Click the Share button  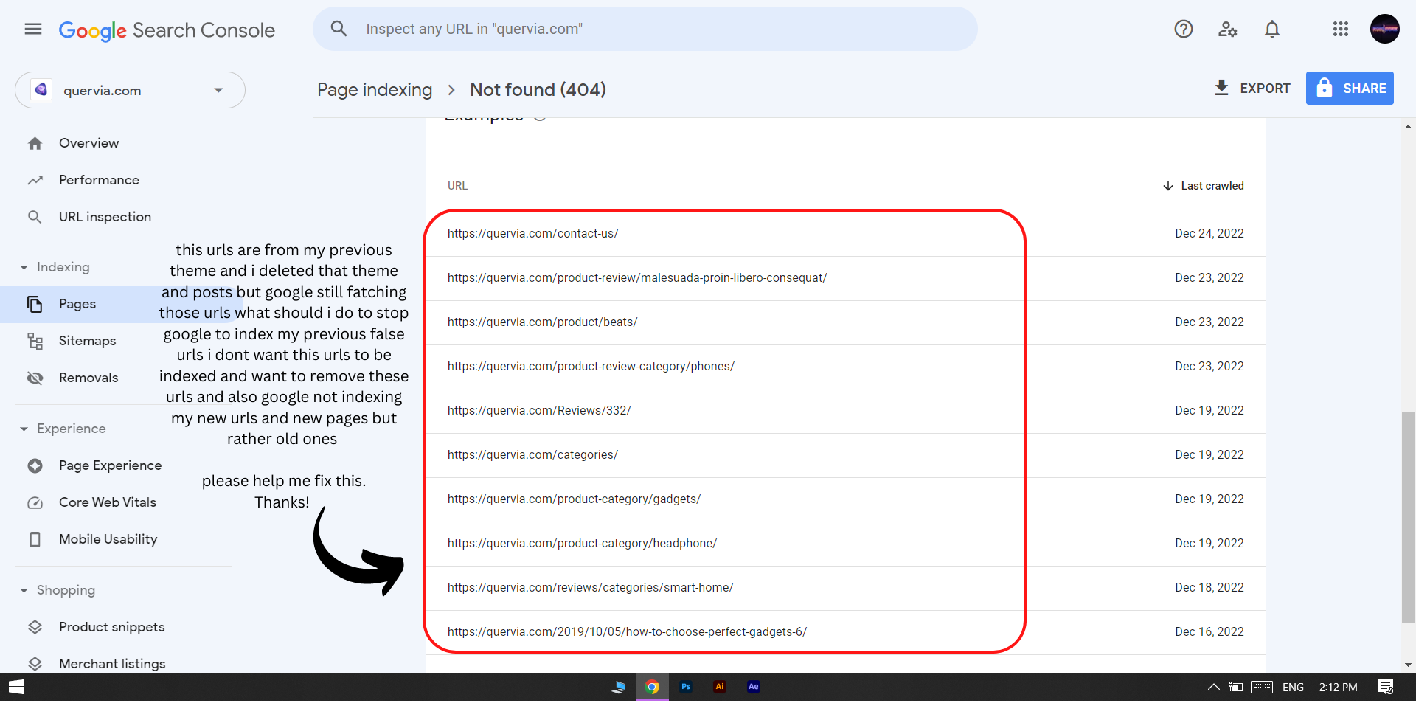(1350, 89)
